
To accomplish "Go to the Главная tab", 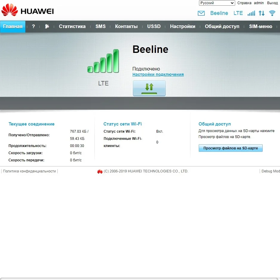I will pos(13,26).
